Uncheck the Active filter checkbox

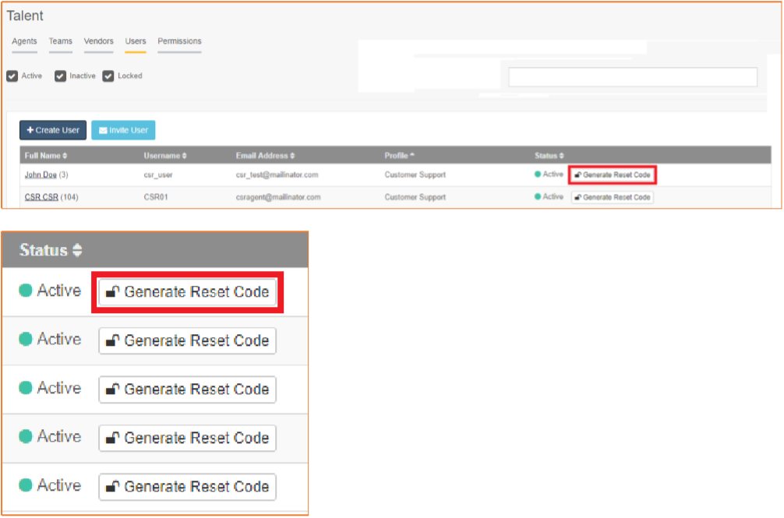click(12, 76)
